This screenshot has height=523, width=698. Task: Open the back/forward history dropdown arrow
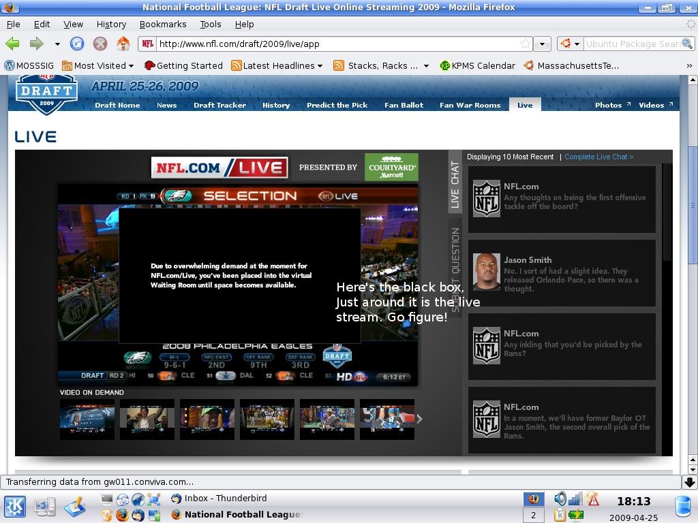point(57,44)
